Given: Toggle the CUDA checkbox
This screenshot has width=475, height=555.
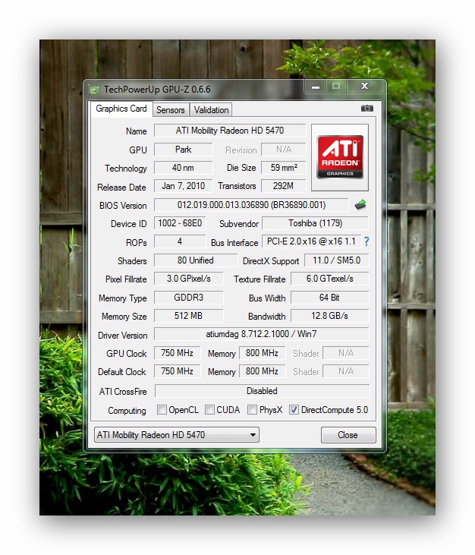Looking at the screenshot, I should coord(209,410).
